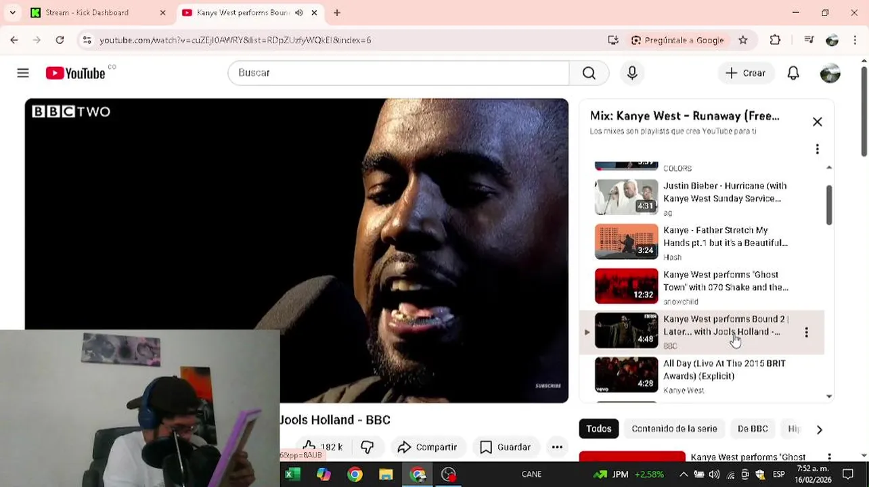
Task: Save the video with Guardar
Action: coord(505,447)
